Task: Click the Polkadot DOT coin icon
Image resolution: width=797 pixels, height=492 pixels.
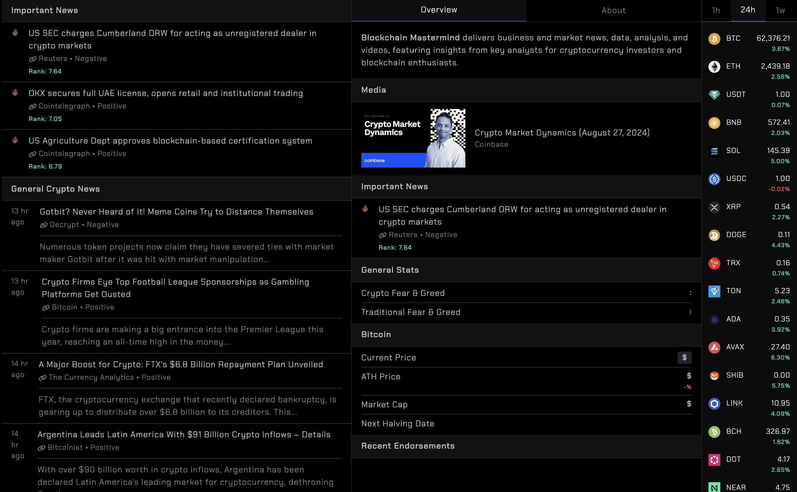Action: [x=714, y=460]
